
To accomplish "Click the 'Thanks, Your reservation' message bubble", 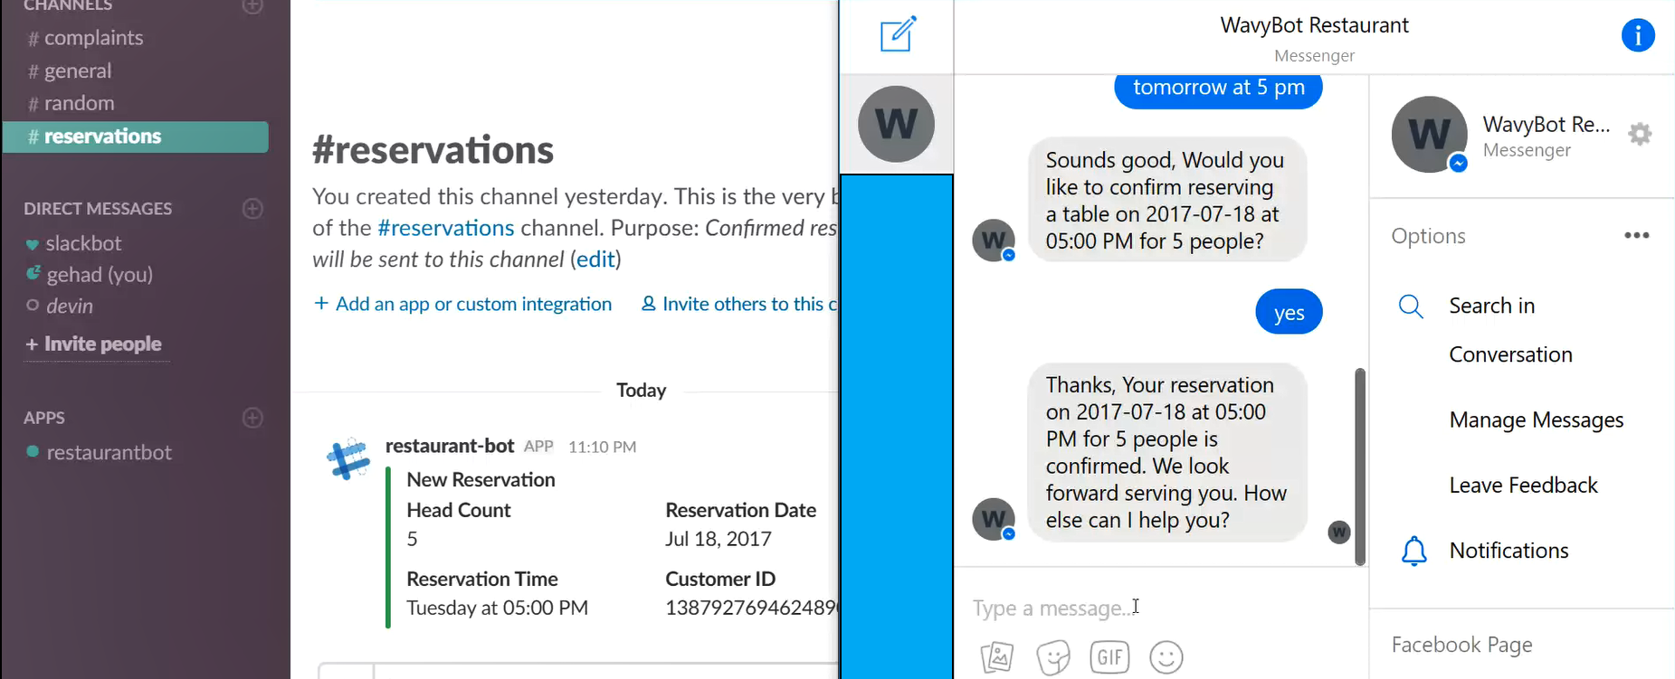I will coord(1167,452).
